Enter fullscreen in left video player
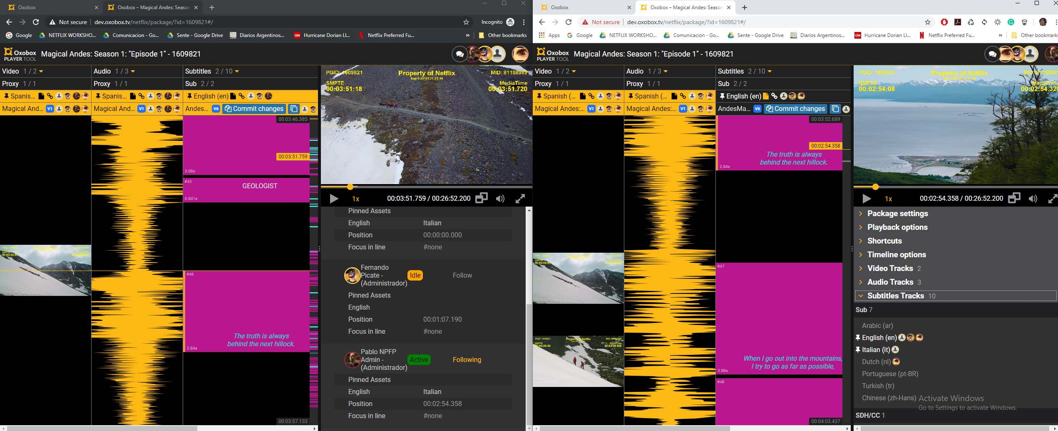1058x431 pixels. click(x=520, y=199)
